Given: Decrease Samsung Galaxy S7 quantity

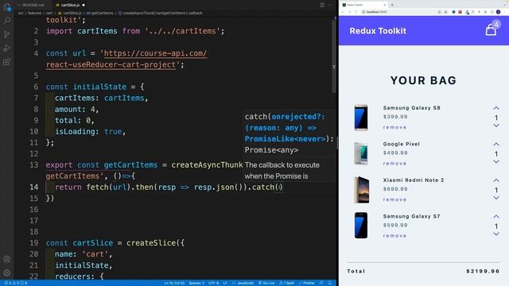Looking at the screenshot, I should [496, 234].
